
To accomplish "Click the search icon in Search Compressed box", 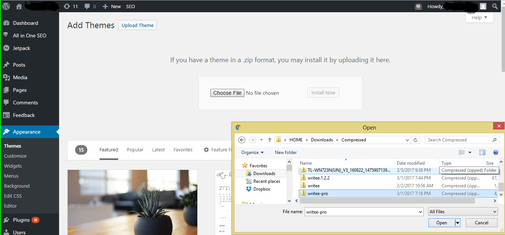I will pos(494,140).
